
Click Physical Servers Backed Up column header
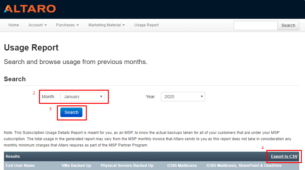127,166
